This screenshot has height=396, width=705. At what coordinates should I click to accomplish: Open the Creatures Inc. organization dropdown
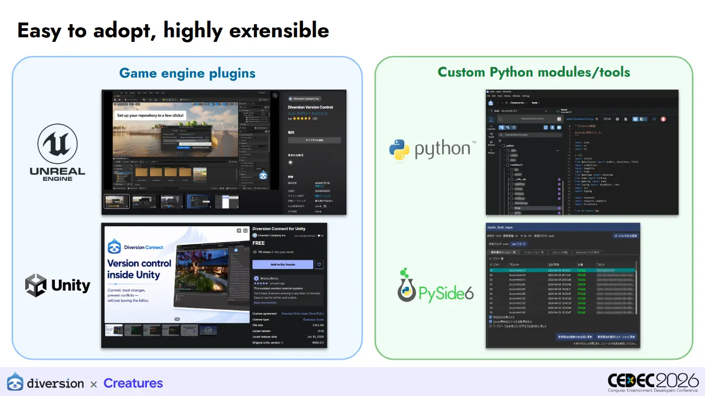pos(519,103)
